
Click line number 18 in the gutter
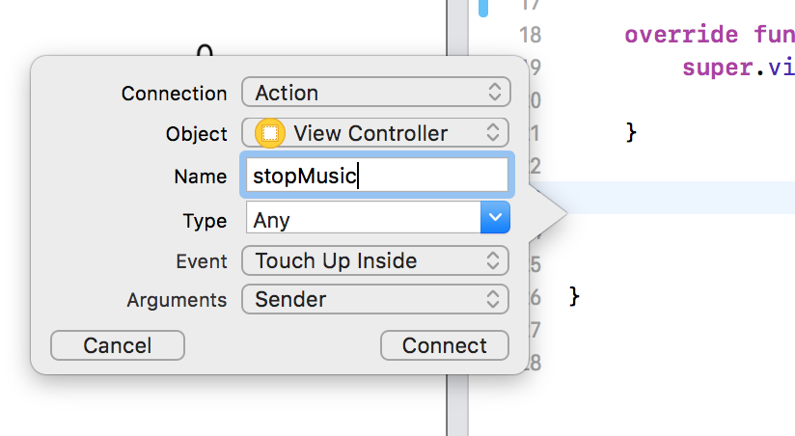click(530, 35)
